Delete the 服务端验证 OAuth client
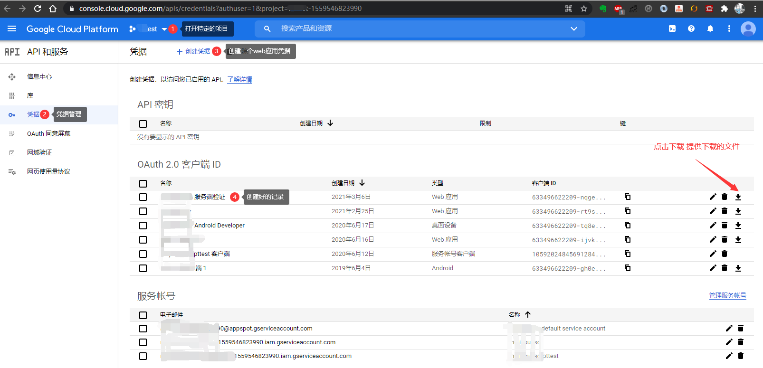Screen dimensions: 763x368 725,197
